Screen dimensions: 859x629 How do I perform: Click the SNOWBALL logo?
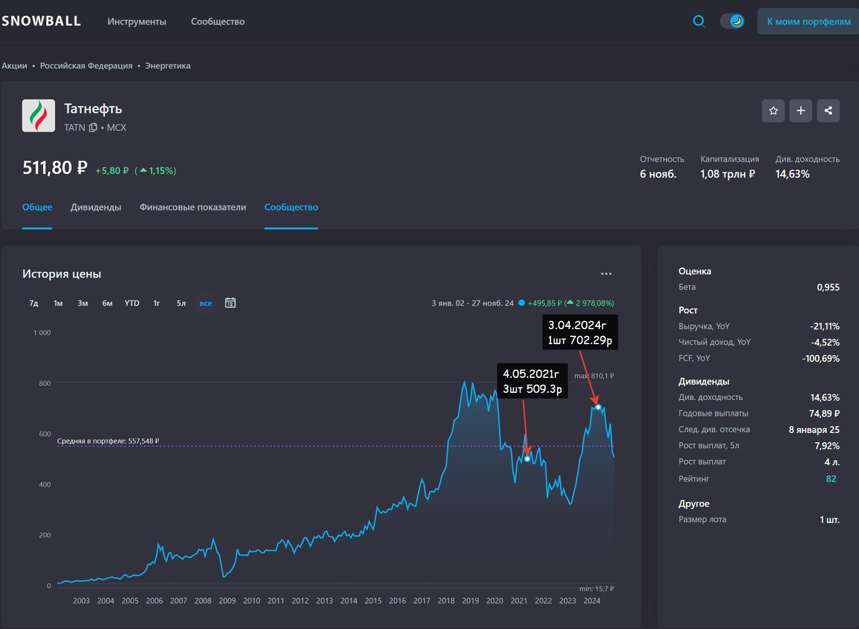tap(41, 21)
